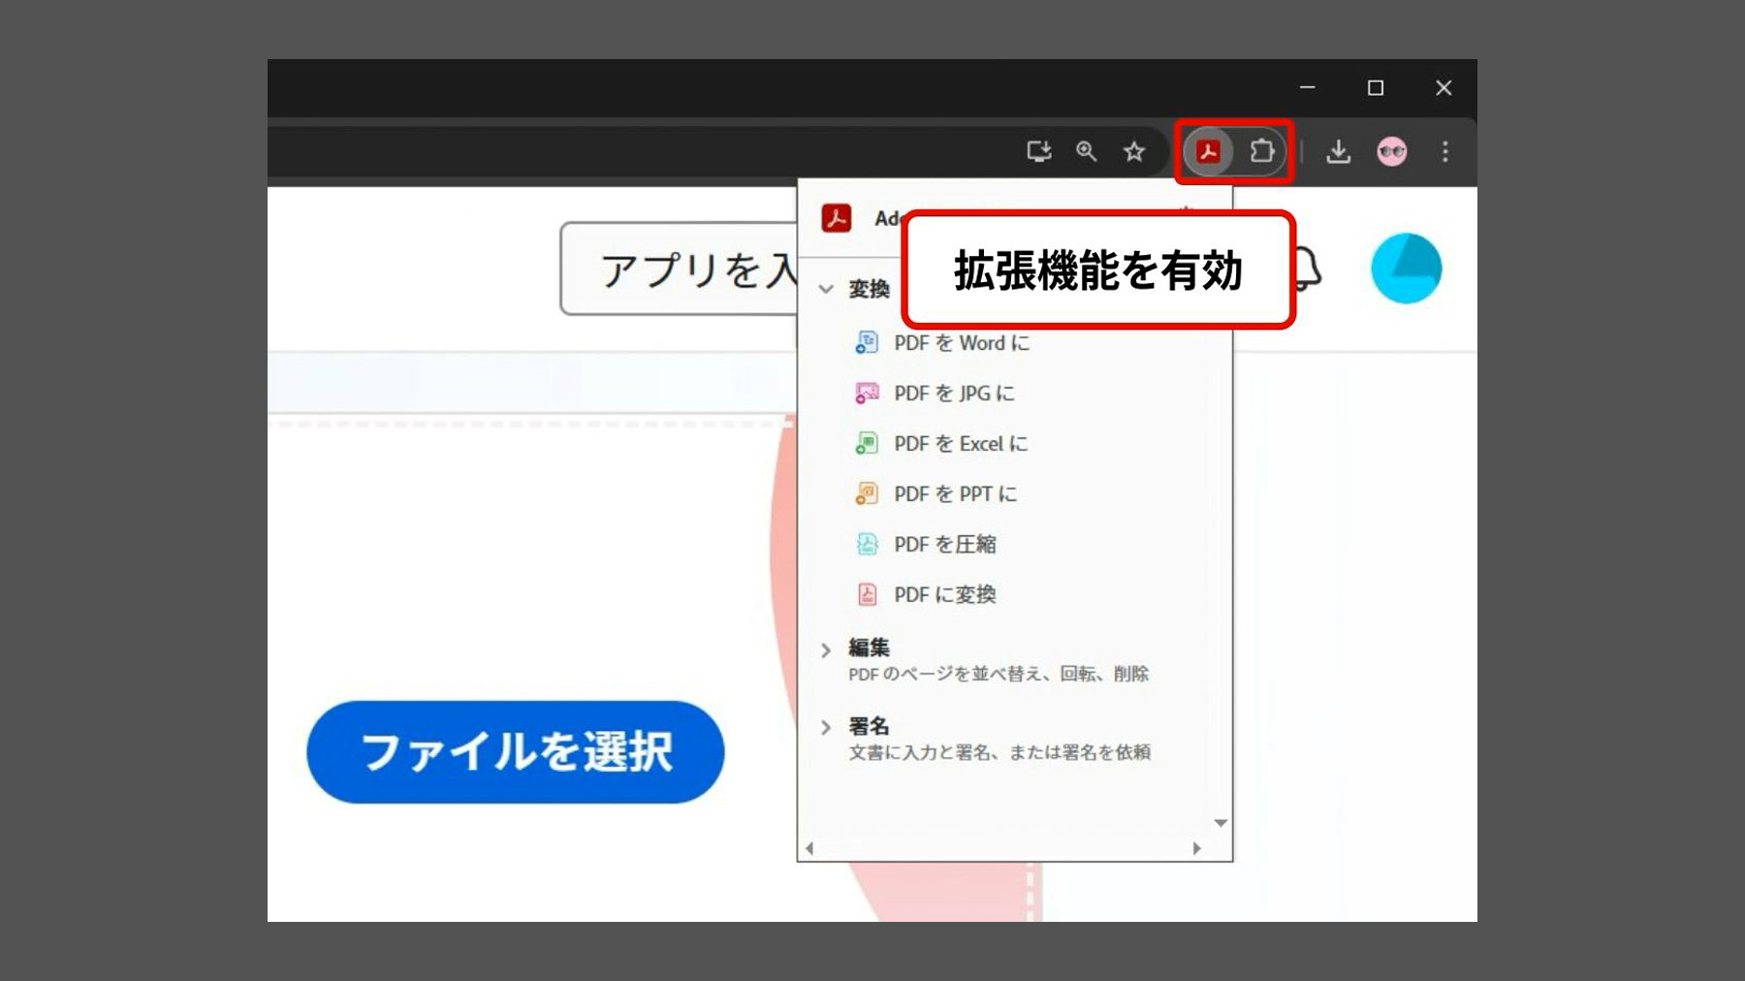Minimize the browser window

tap(1307, 87)
